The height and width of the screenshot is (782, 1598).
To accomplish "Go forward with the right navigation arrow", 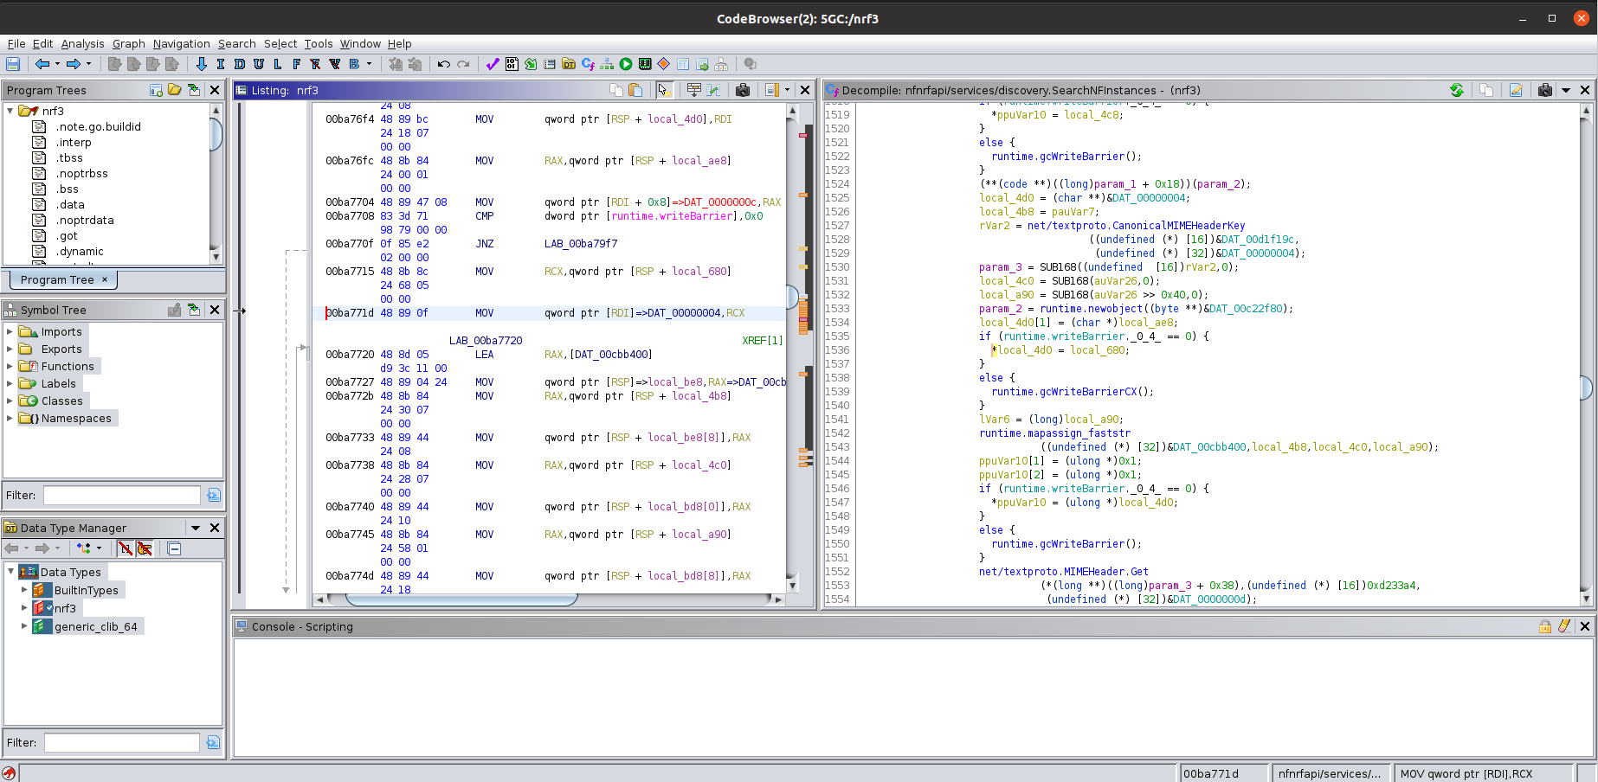I will click(74, 64).
